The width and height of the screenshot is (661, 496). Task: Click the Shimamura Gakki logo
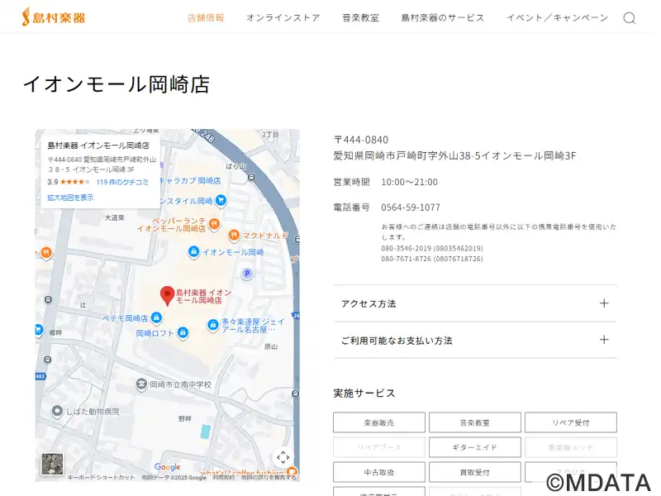click(53, 17)
